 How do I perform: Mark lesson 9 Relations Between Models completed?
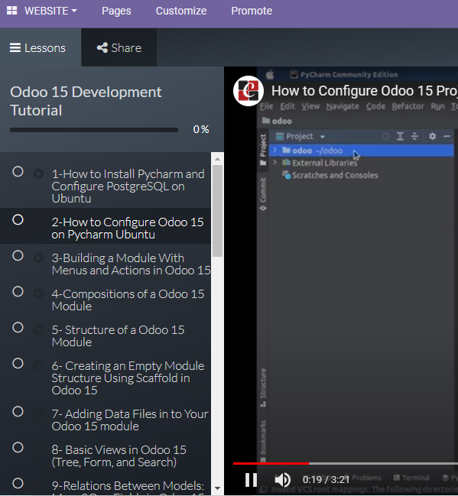(18, 483)
